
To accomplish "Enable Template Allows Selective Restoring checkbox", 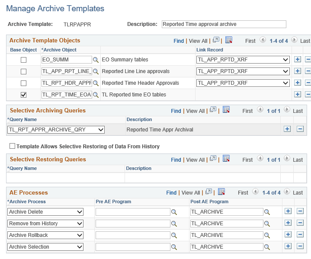I will 12,146.
